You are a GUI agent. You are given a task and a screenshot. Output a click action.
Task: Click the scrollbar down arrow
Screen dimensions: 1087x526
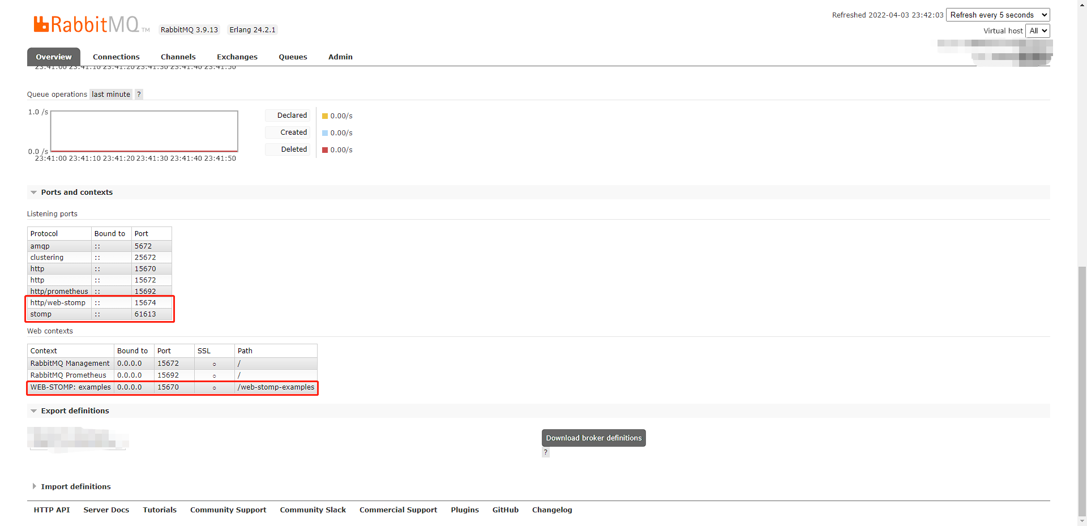[x=1082, y=521]
